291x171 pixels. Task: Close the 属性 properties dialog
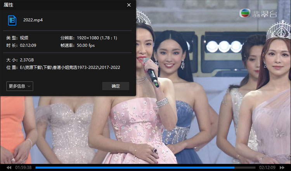(x=129, y=5)
